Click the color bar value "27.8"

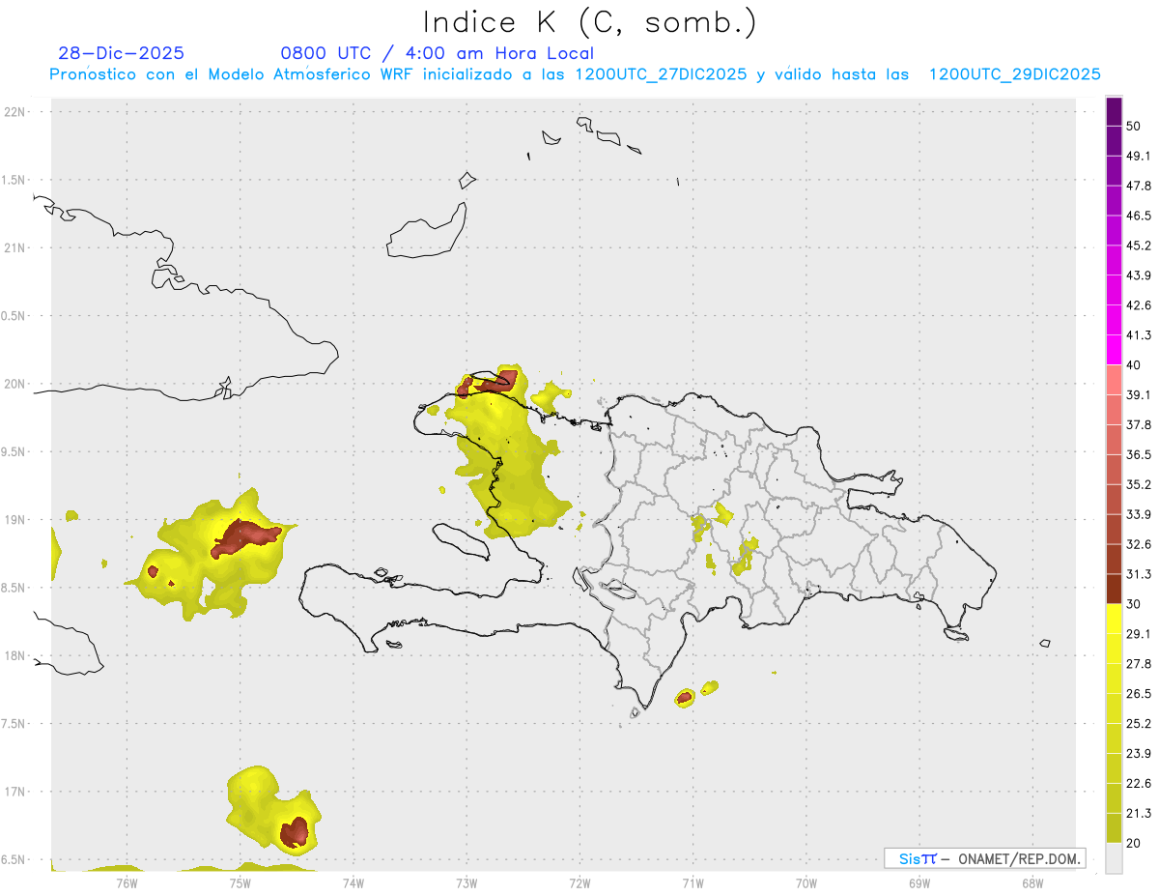pyautogui.click(x=1139, y=664)
